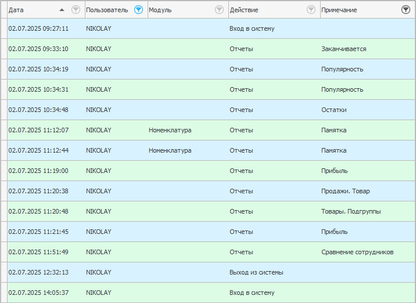This screenshot has width=416, height=303.
Task: Select the 14:05:37 Вход в систему row
Action: click(x=211, y=293)
